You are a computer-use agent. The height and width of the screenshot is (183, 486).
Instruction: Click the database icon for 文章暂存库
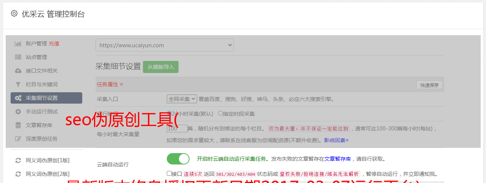coord(18,125)
